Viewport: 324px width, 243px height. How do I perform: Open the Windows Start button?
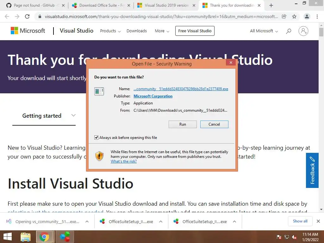coord(8,237)
